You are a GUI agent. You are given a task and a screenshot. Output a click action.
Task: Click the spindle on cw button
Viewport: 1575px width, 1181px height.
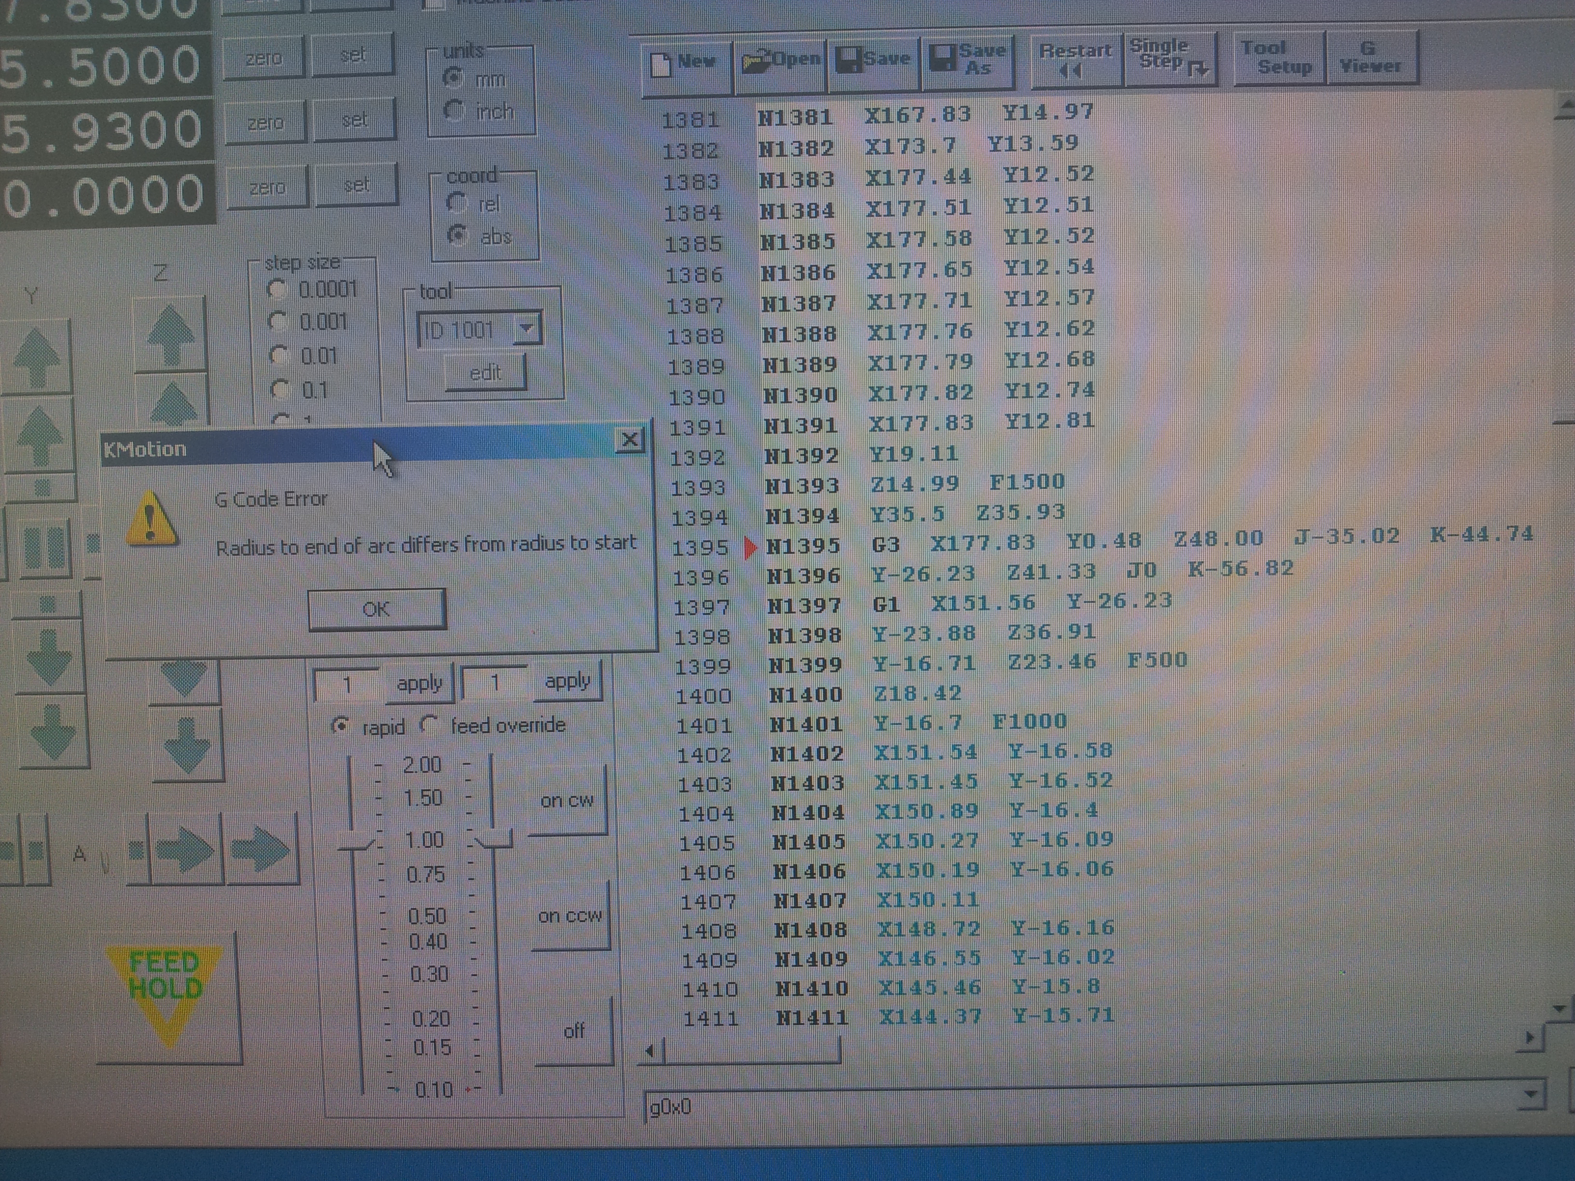point(567,800)
